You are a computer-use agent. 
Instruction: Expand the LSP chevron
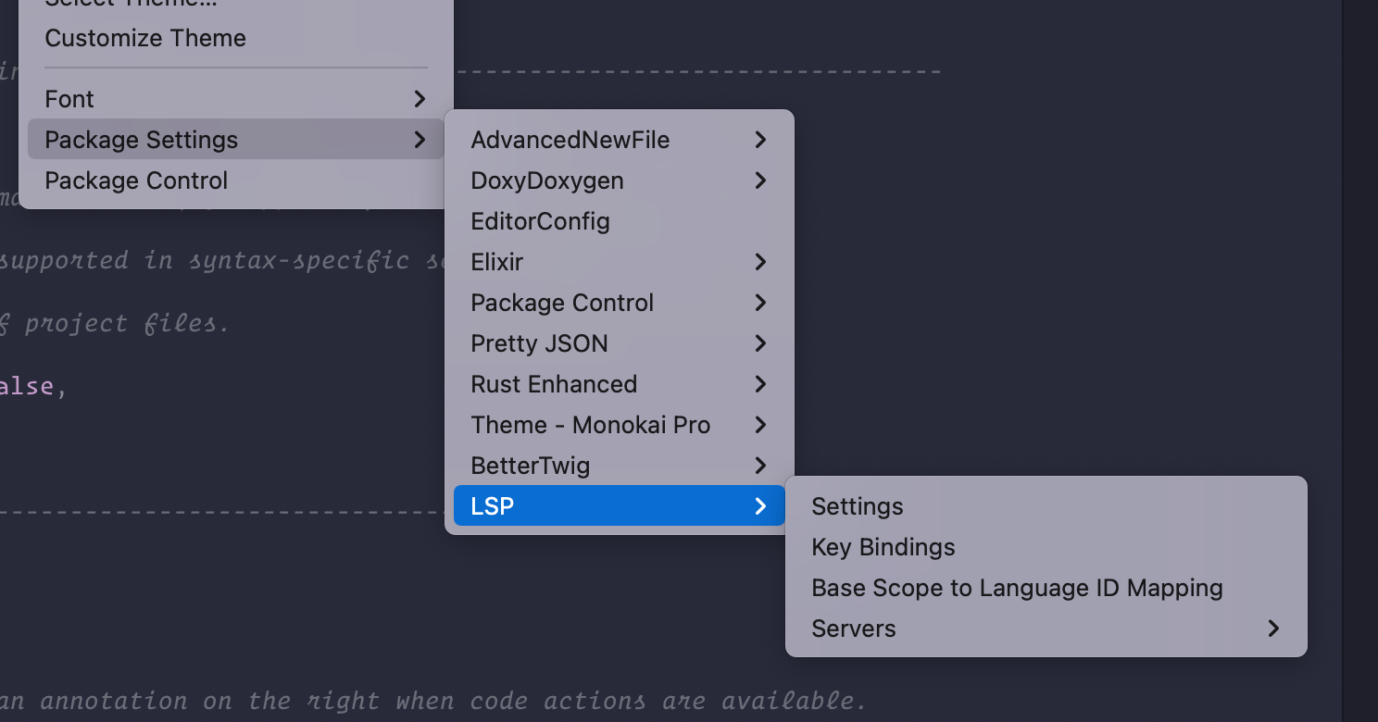(760, 506)
